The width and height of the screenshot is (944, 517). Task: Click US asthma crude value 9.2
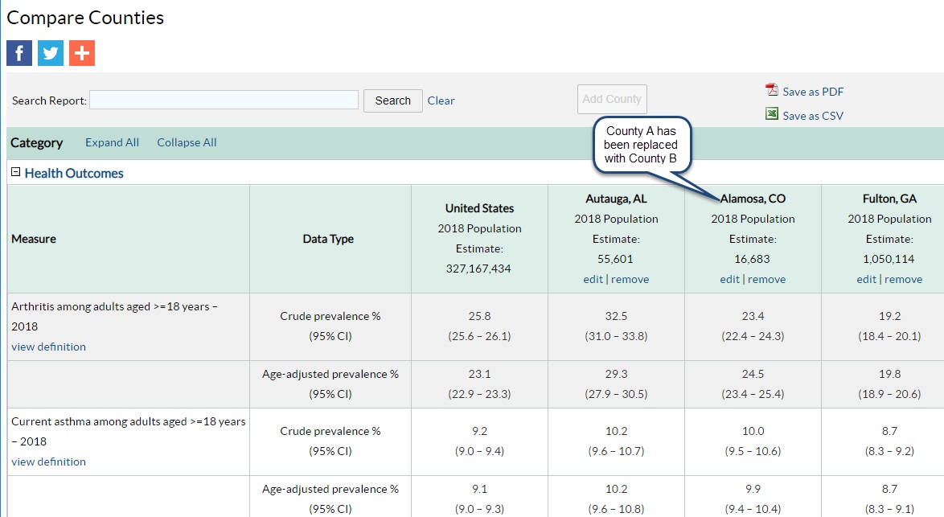479,431
